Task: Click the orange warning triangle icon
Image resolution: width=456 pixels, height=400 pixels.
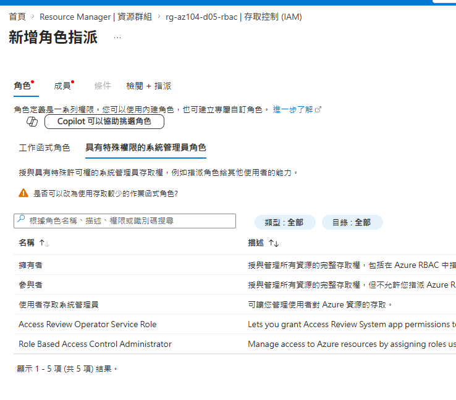Action: click(23, 193)
